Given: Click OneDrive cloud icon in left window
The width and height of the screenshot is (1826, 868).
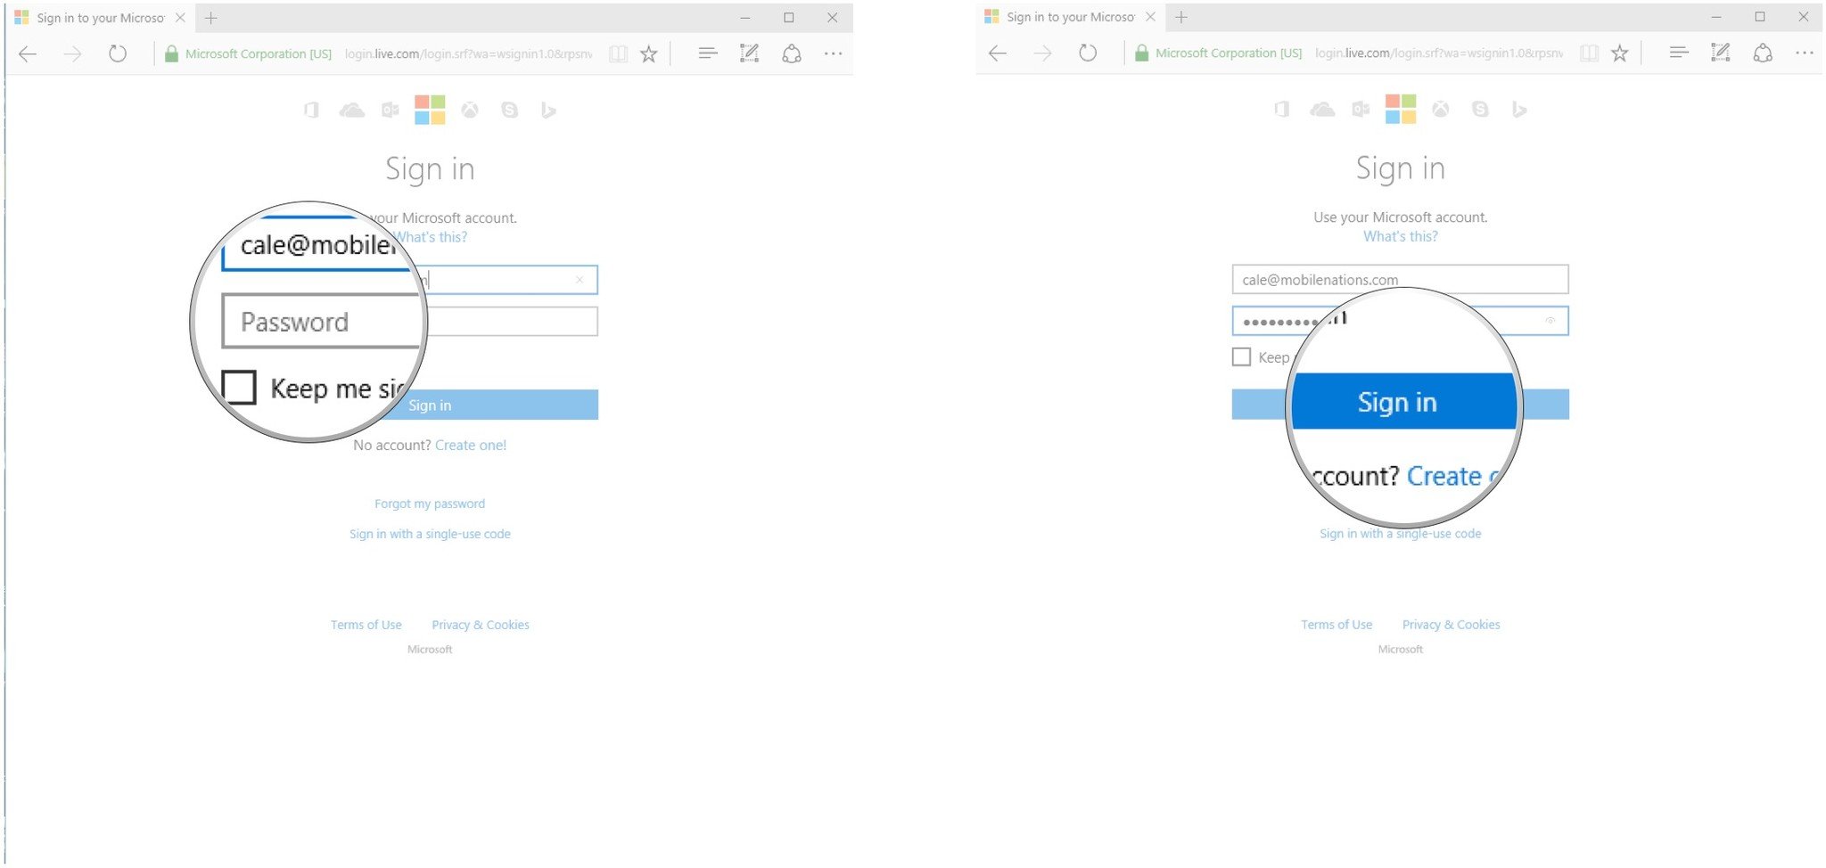Looking at the screenshot, I should (x=351, y=111).
